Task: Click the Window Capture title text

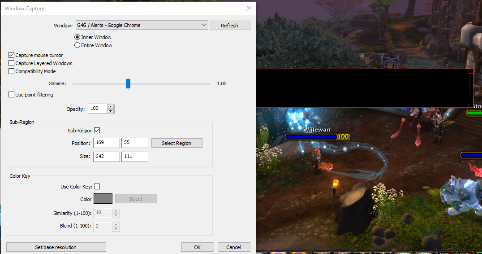Action: (25, 9)
